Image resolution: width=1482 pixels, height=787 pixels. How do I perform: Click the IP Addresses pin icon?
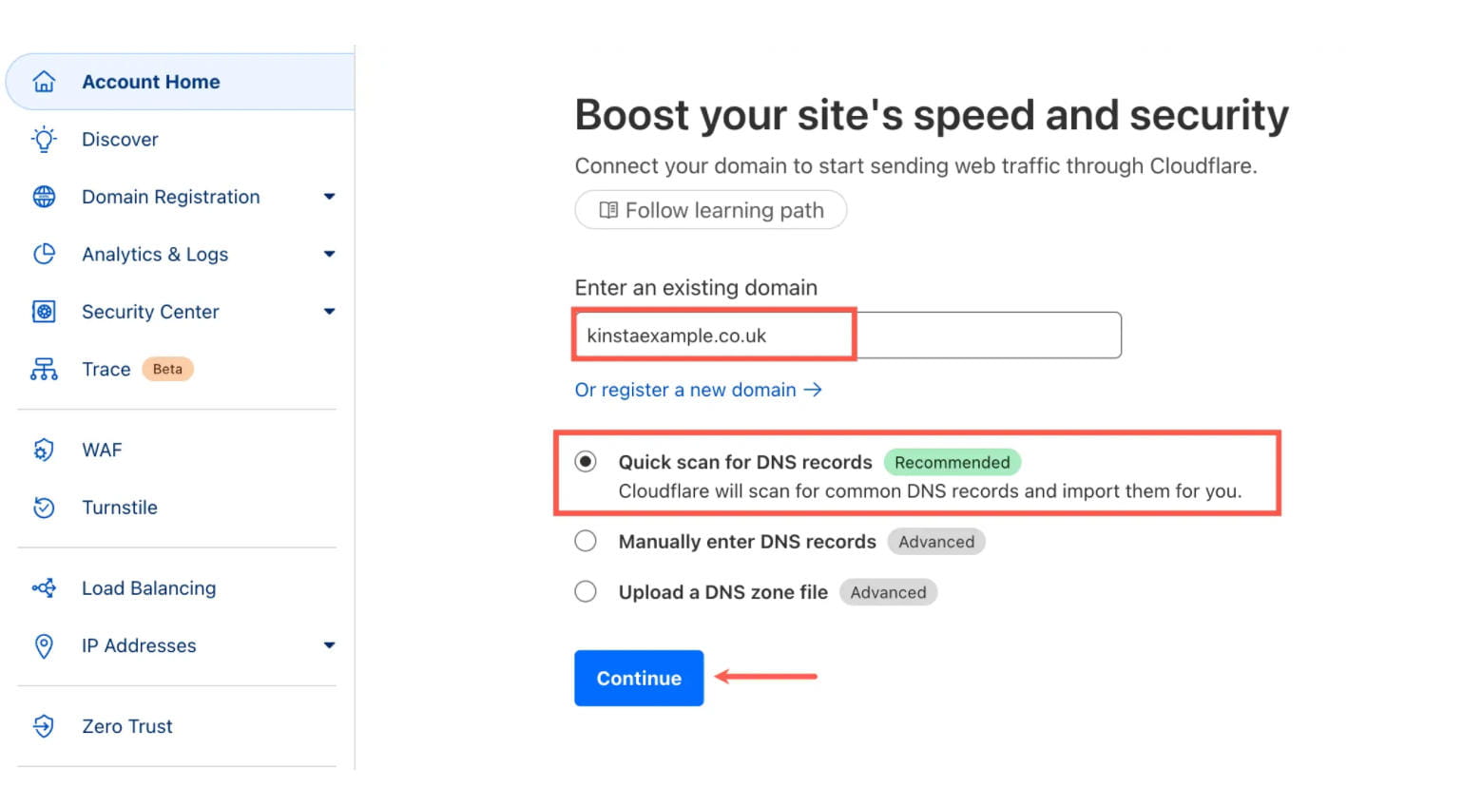coord(44,646)
